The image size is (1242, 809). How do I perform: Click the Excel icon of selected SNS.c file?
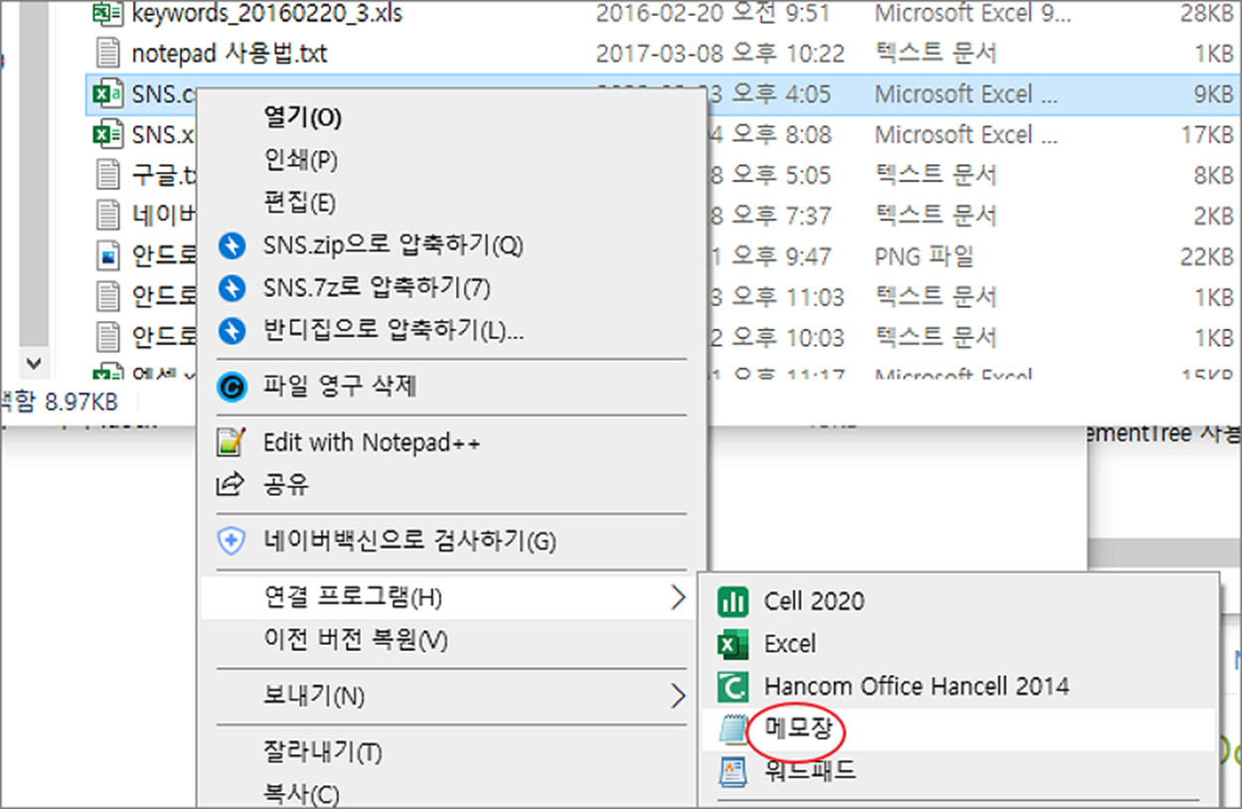click(x=106, y=94)
